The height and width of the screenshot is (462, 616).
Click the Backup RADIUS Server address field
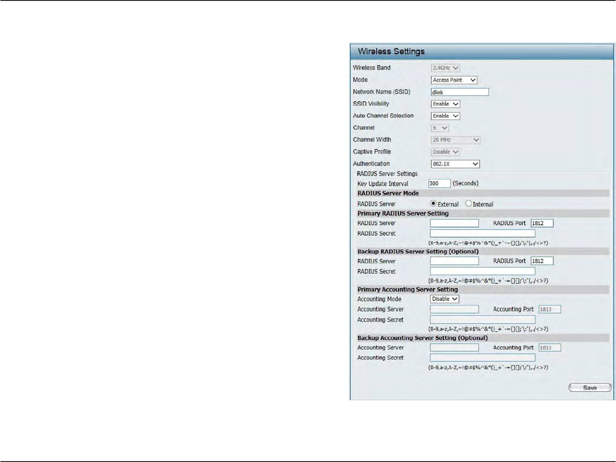pyautogui.click(x=454, y=261)
